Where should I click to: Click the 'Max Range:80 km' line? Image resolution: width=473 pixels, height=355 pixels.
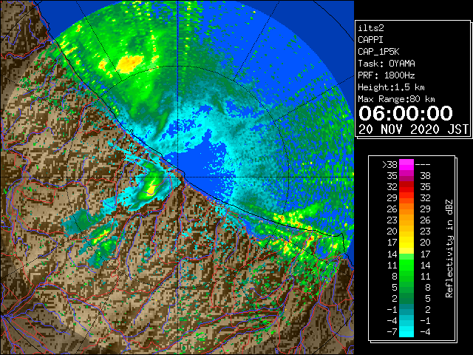pyautogui.click(x=396, y=99)
